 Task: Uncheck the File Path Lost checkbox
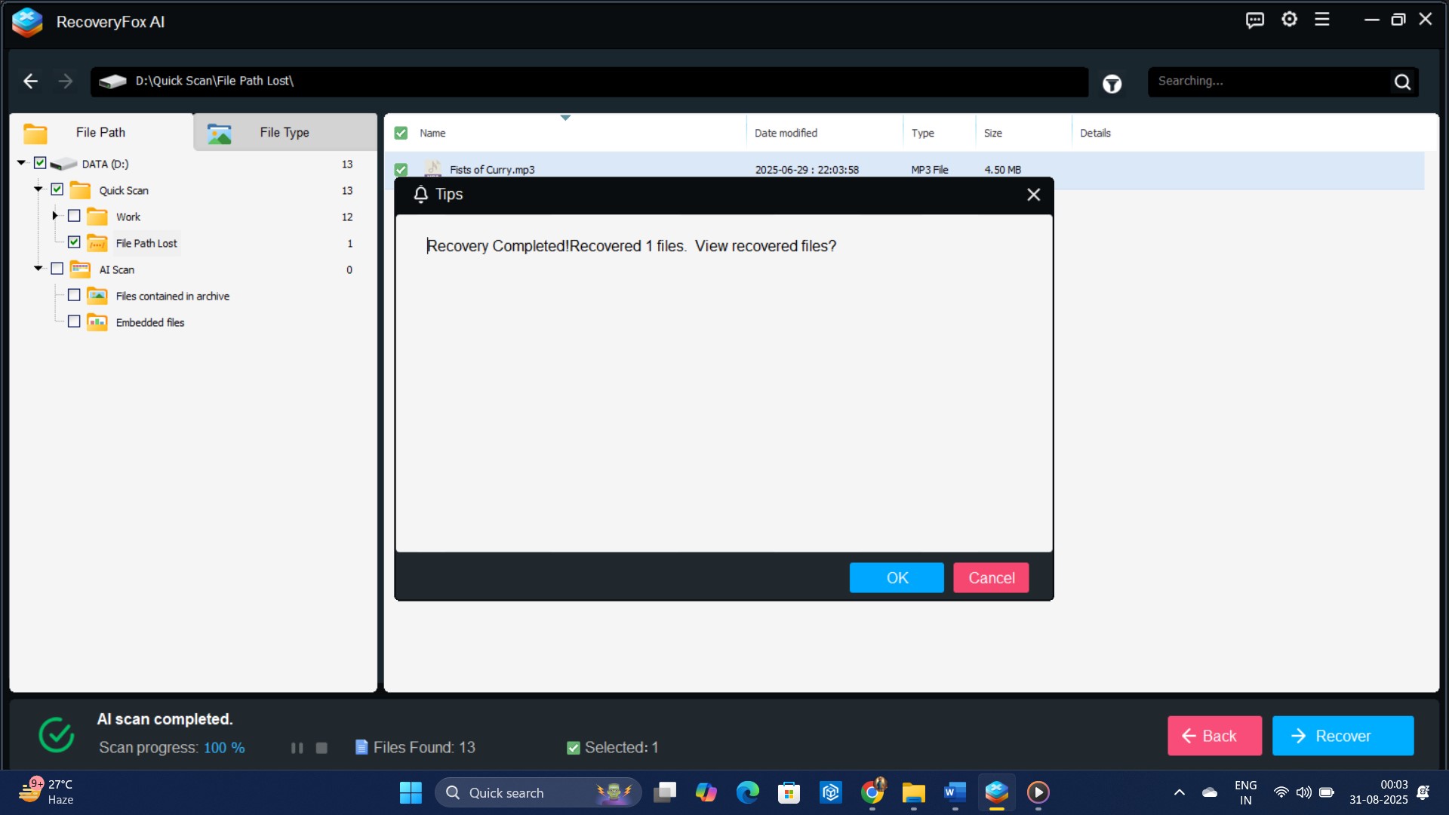74,242
